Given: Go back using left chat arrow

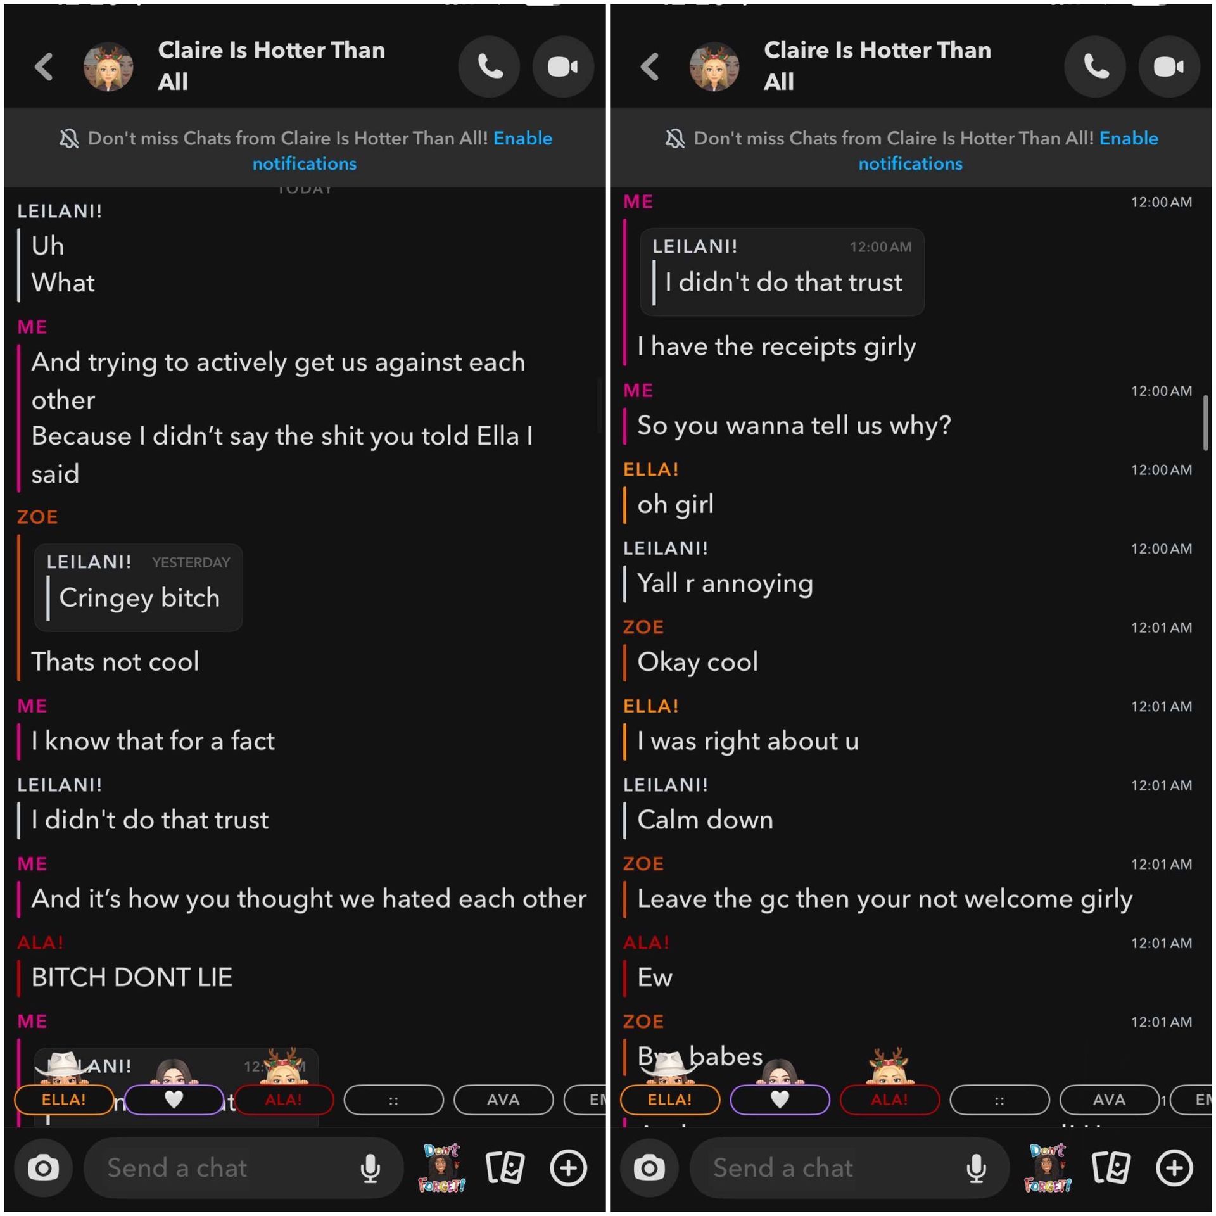Looking at the screenshot, I should pos(44,66).
